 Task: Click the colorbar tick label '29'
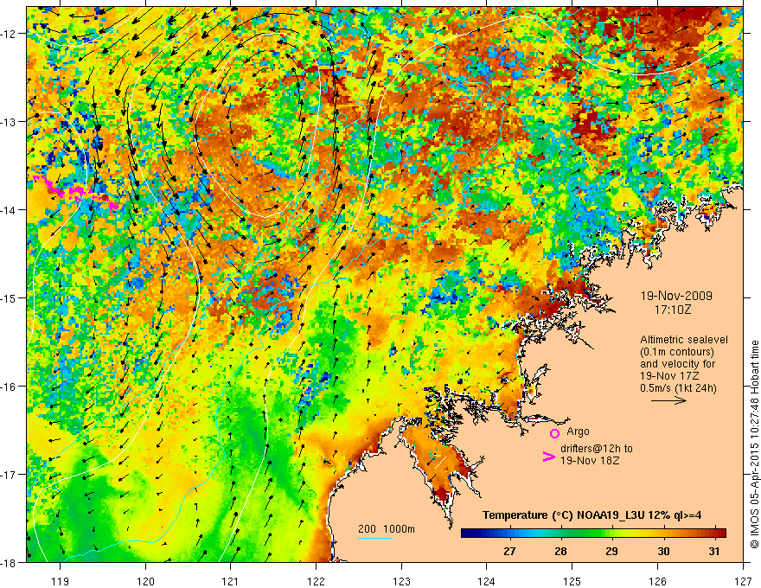point(611,551)
